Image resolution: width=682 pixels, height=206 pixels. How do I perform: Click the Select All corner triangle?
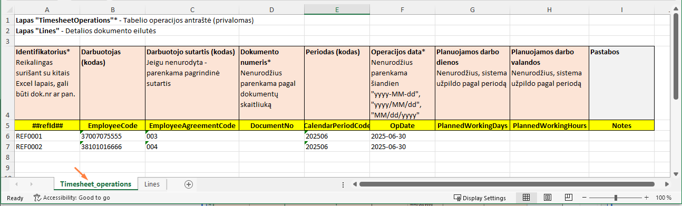[7, 9]
